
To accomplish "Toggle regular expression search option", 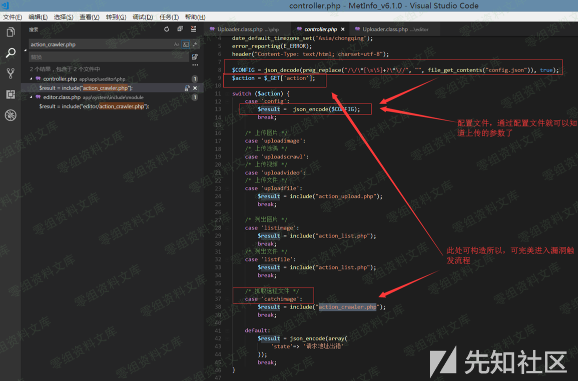I will [x=195, y=44].
